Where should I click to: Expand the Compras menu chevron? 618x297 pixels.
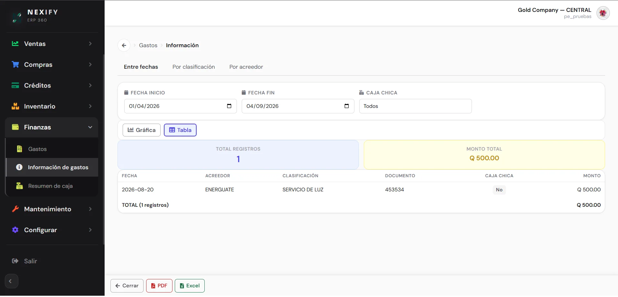click(x=90, y=65)
